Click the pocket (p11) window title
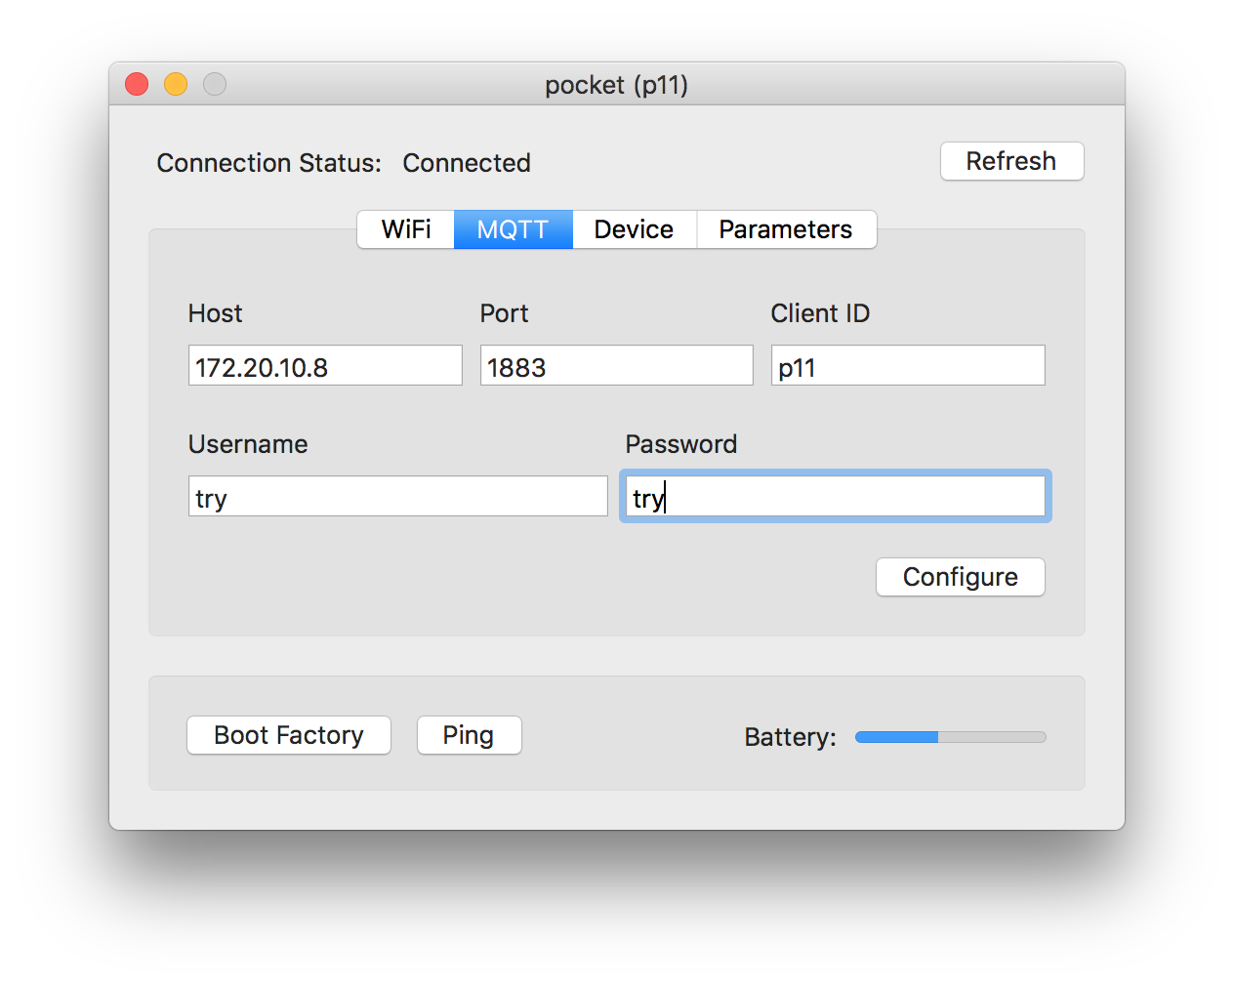This screenshot has height=986, width=1234. [x=617, y=85]
